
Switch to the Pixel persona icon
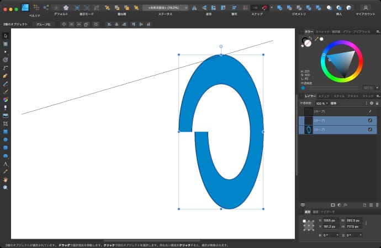click(36, 8)
